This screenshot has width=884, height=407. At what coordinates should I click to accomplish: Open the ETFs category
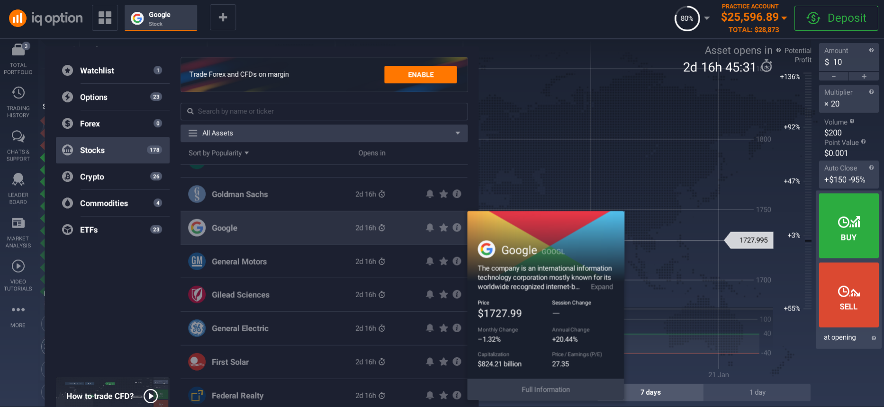click(x=113, y=230)
